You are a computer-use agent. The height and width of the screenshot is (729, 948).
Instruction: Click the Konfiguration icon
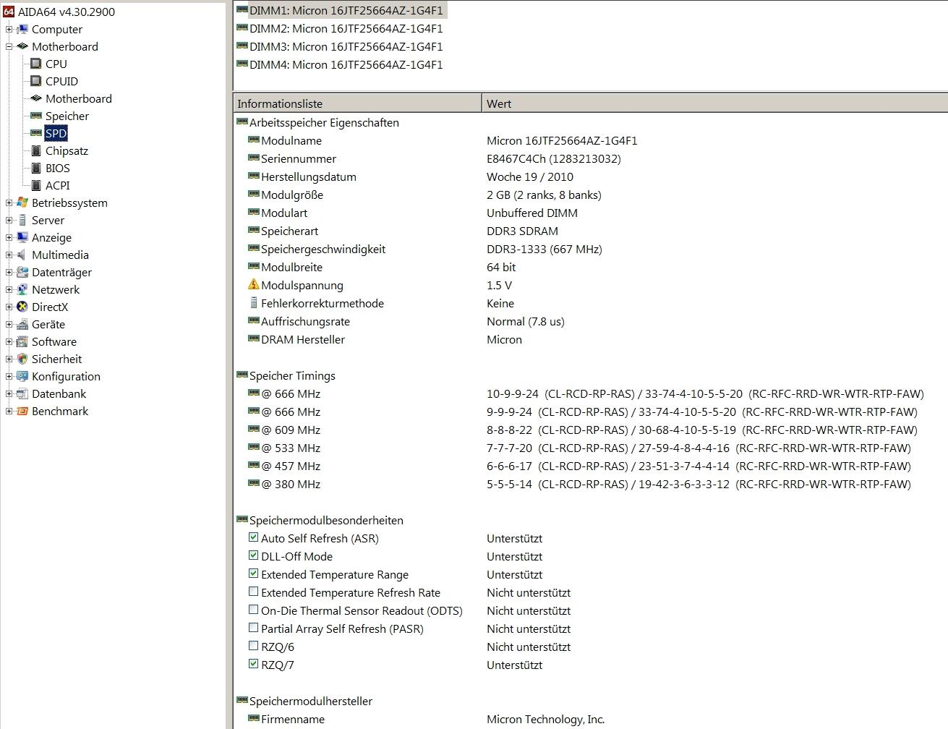(22, 376)
